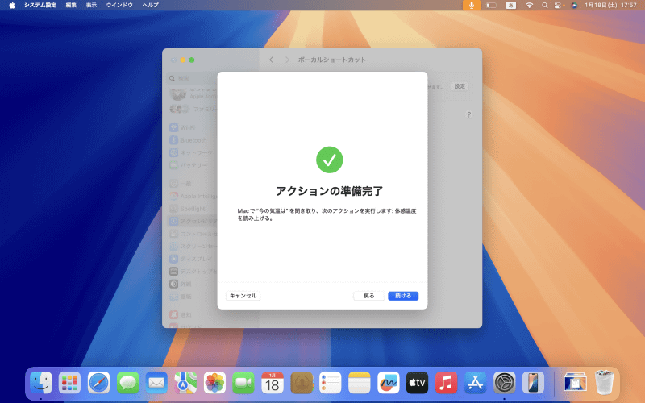
Task: Click the 検索 field in the sidebar
Action: point(193,78)
